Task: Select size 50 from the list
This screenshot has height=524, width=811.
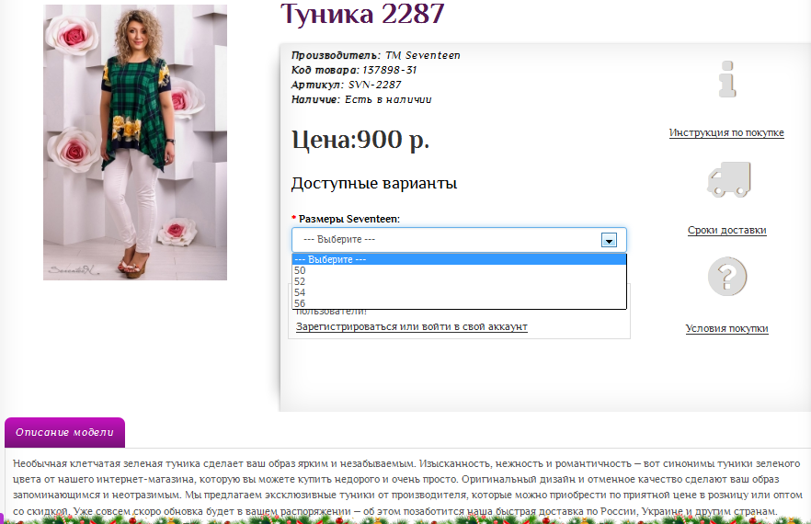Action: point(460,270)
